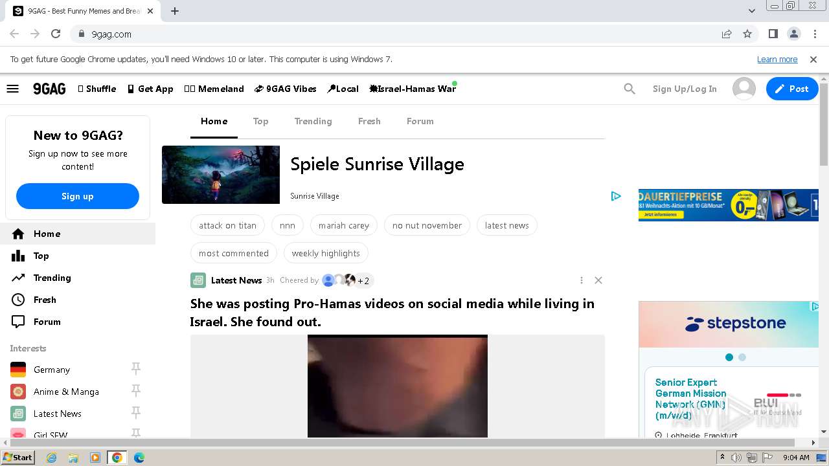Select Germany interest in sidebar
This screenshot has height=466, width=829.
point(52,370)
